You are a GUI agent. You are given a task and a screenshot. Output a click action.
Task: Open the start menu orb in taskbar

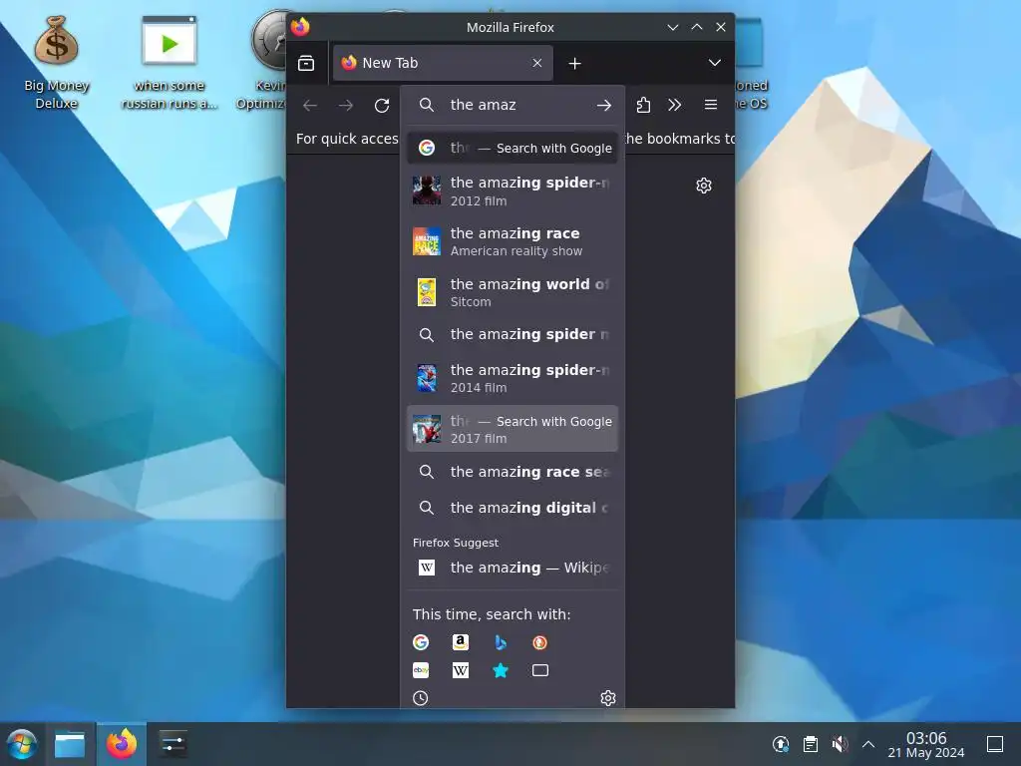tap(22, 744)
